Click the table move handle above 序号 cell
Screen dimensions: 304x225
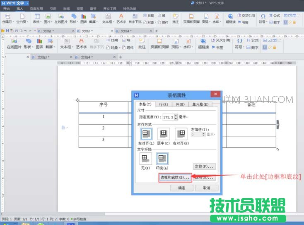click(77, 100)
